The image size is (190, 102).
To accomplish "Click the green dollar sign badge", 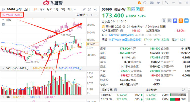I will (x=128, y=9).
